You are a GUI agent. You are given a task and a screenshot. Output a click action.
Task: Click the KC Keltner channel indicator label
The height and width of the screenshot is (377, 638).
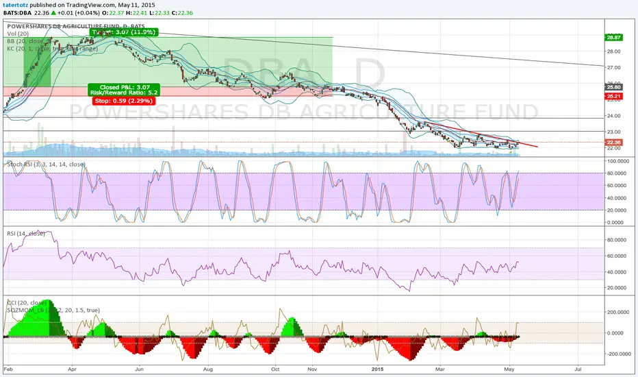pos(53,49)
